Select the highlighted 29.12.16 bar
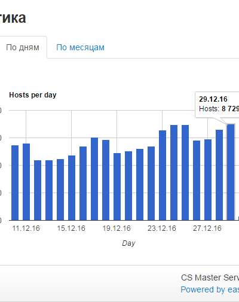The image size is (239, 302). pyautogui.click(x=231, y=172)
